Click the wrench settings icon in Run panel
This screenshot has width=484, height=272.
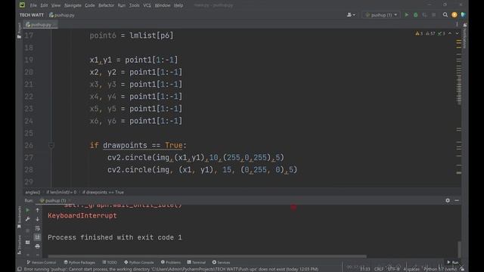(x=27, y=219)
